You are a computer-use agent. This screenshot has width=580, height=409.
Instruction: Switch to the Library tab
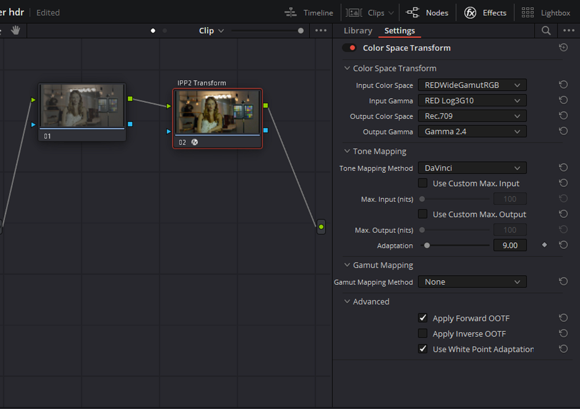pyautogui.click(x=358, y=31)
